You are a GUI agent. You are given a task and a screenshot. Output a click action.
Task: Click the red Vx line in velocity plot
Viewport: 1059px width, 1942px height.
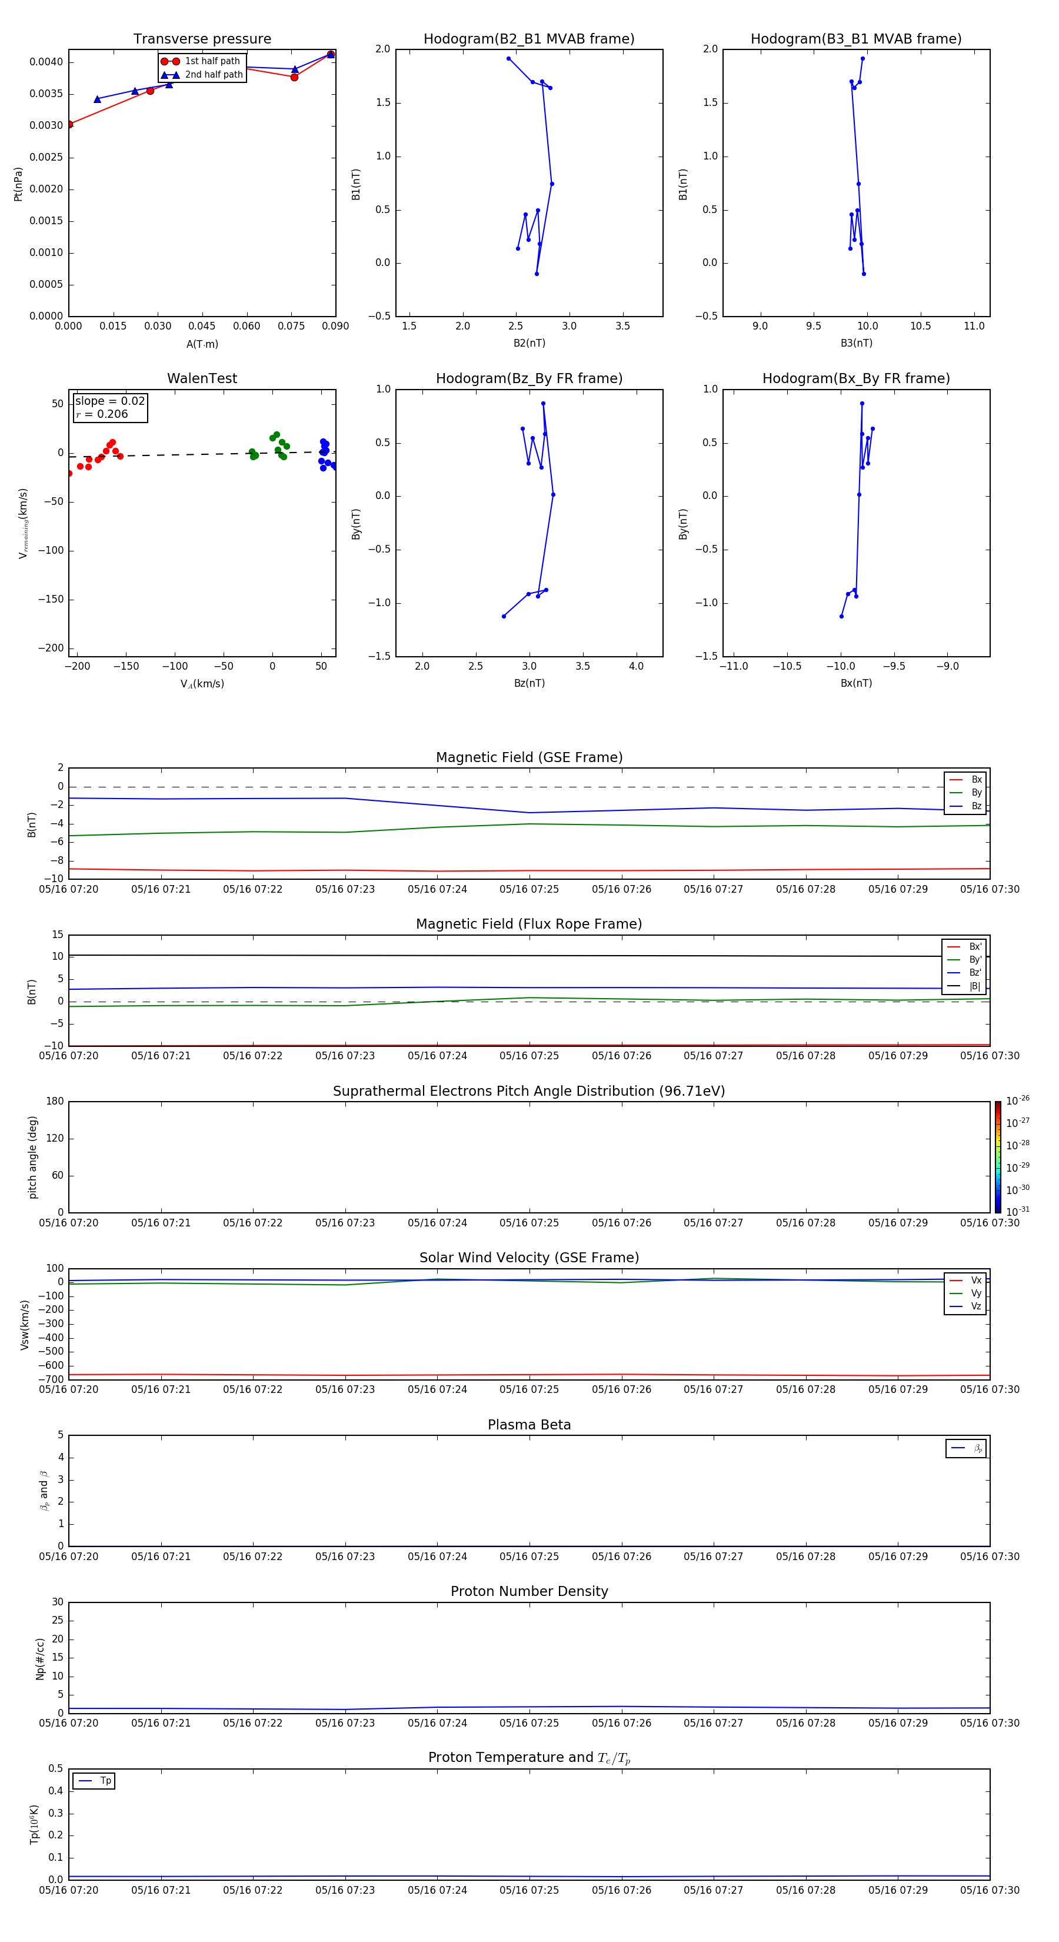[529, 1375]
